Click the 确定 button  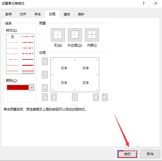(127, 154)
